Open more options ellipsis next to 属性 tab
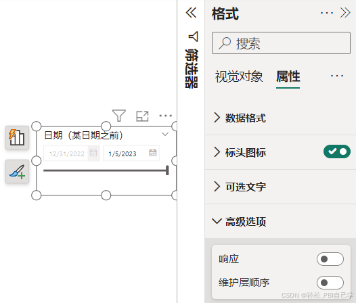The image size is (356, 303). (337, 76)
